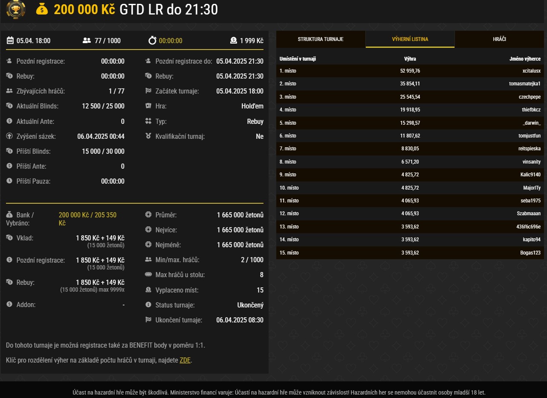Screen dimensions: 547x398
Task: Click the players icon next to 77 / 1000
Action: pos(87,41)
